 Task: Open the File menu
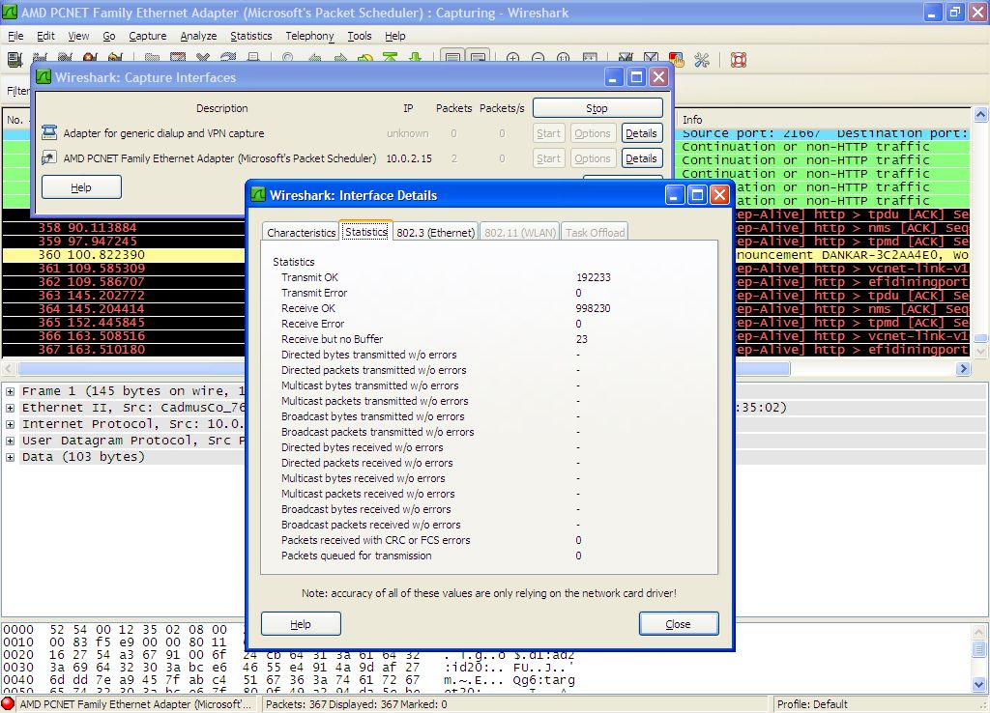(x=15, y=36)
